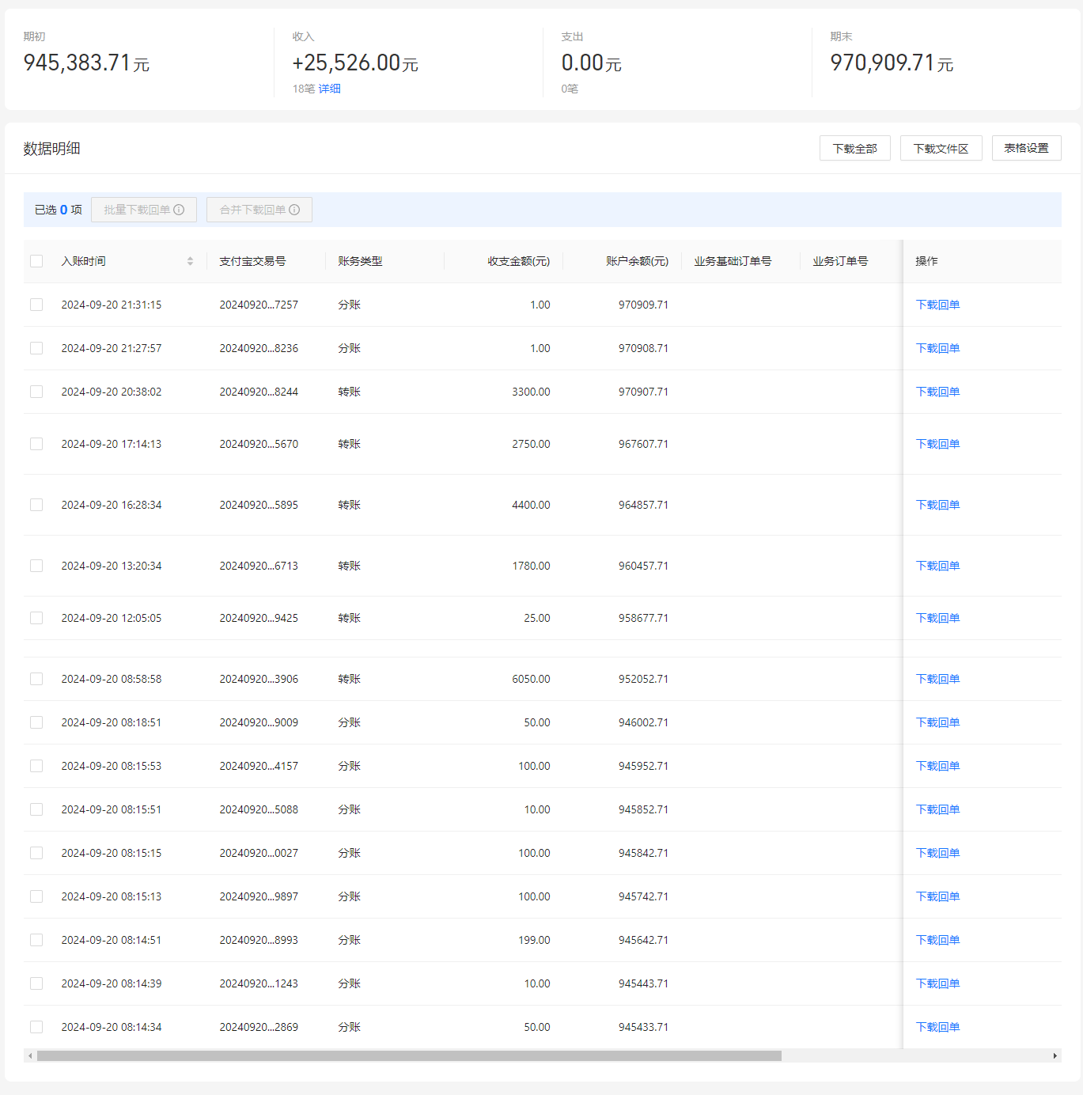Viewport: 1083px width, 1095px height.
Task: Download receipt for transaction 20240920...6713
Action: click(937, 566)
